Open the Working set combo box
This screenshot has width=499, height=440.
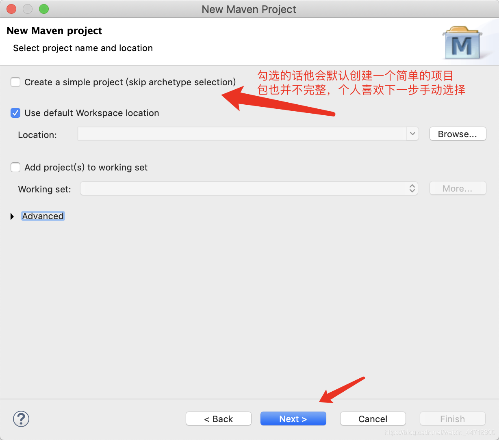(249, 188)
